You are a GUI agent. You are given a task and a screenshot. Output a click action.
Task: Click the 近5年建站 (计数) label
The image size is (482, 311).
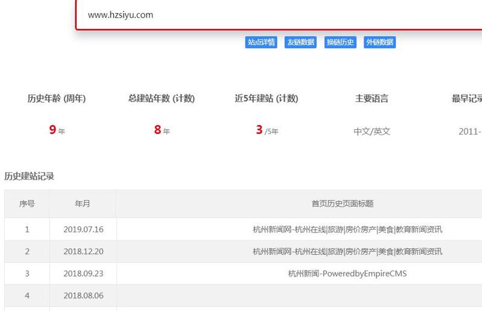tap(267, 99)
